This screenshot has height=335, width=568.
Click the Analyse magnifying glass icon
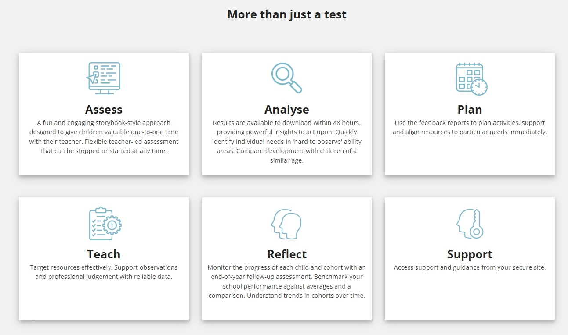286,78
